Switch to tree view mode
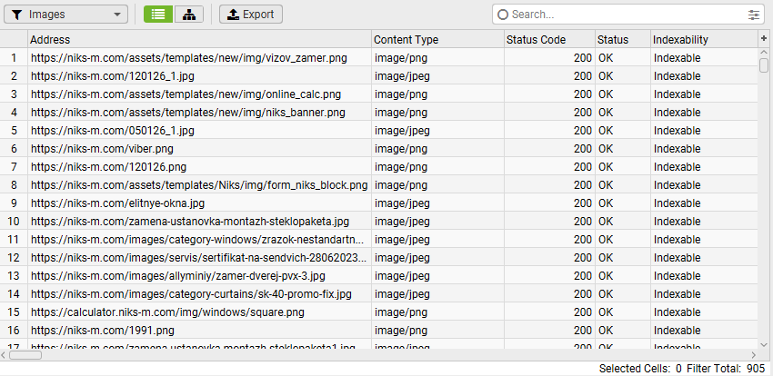The width and height of the screenshot is (773, 376). [188, 15]
